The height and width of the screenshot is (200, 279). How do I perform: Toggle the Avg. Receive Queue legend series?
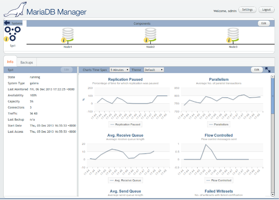coord(126,180)
